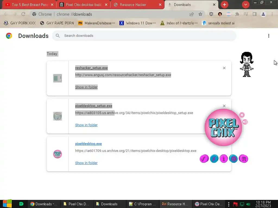Expand the system tray overflow dots

coord(229,204)
